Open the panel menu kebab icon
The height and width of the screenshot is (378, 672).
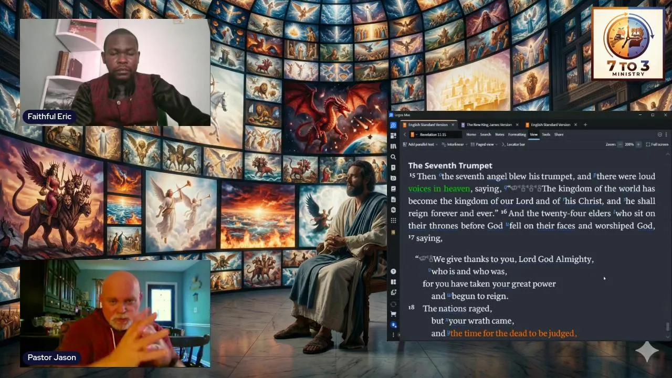click(666, 134)
